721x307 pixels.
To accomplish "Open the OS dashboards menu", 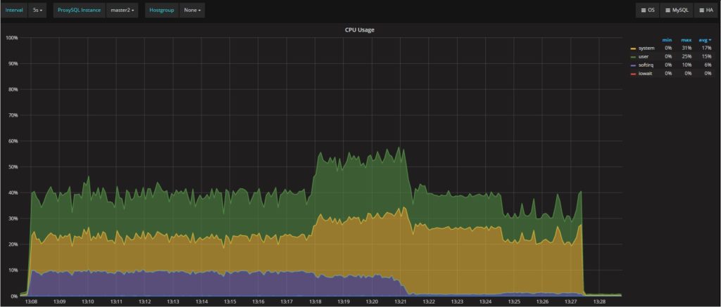I will 647,11.
